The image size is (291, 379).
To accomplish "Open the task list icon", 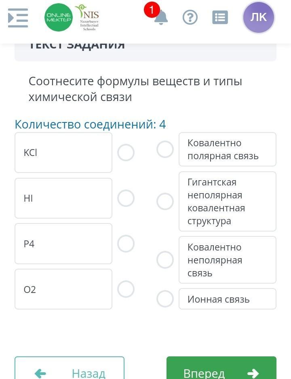I will [x=220, y=18].
